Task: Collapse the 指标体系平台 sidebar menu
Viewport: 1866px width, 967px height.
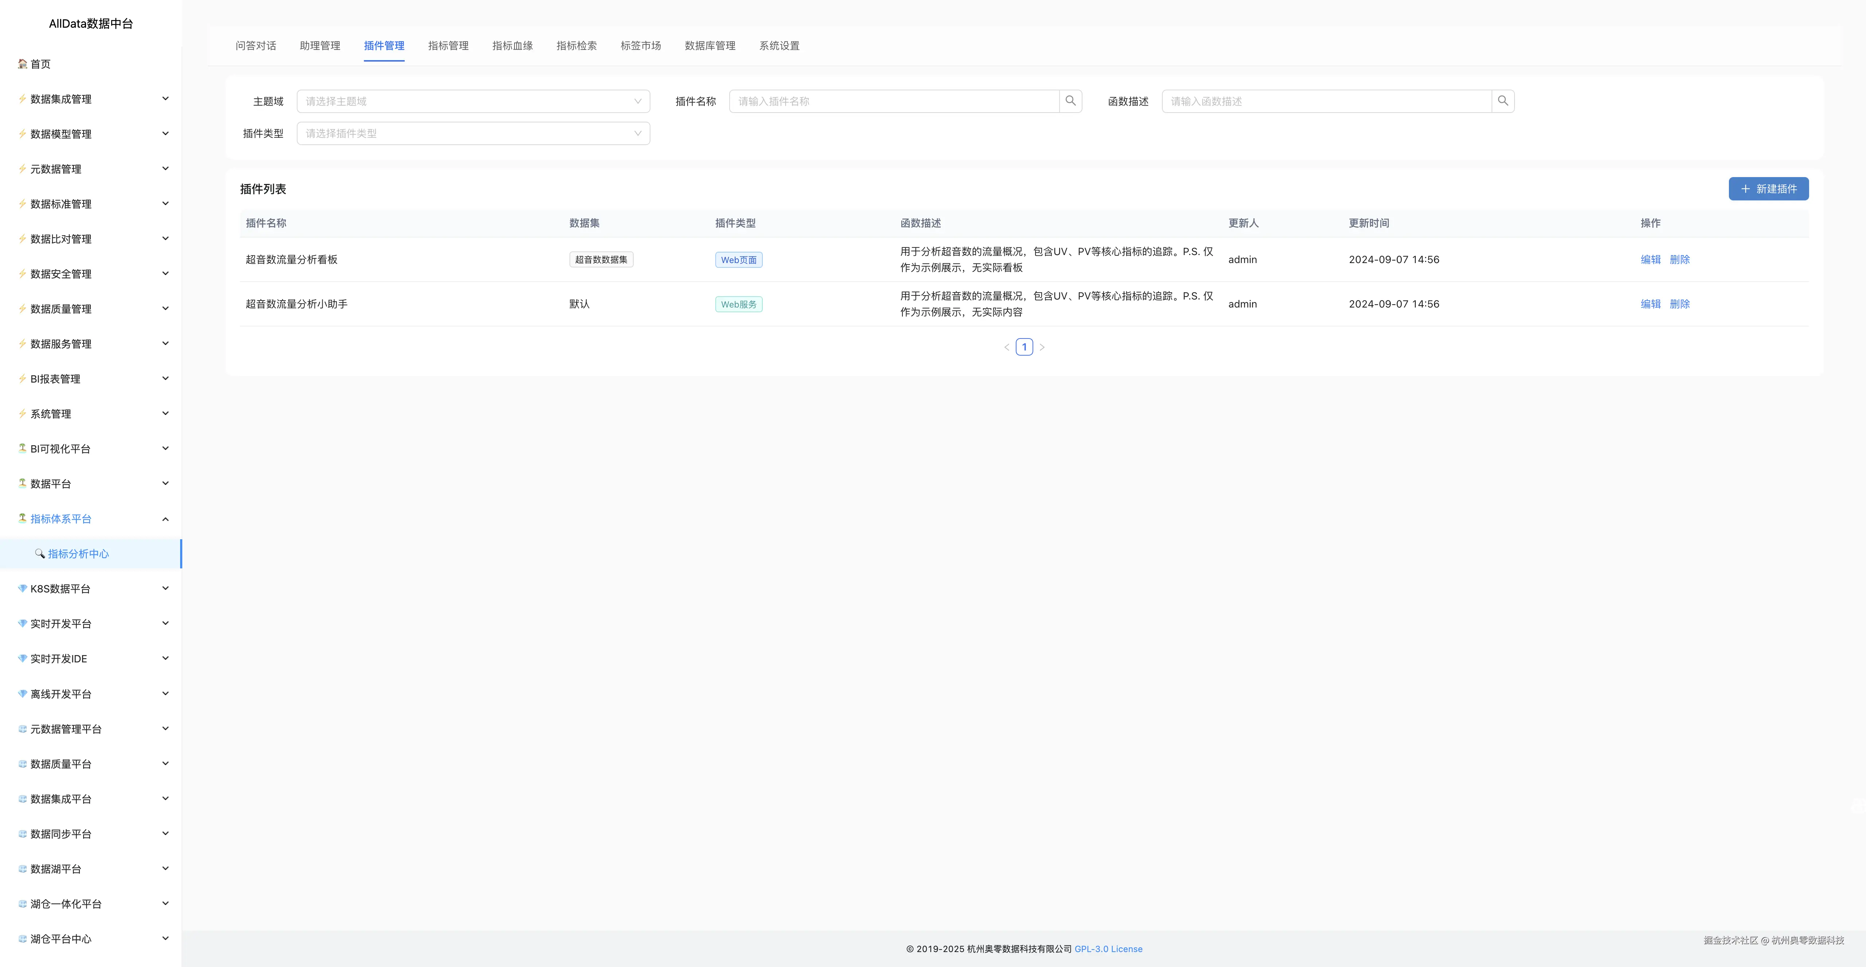Action: pos(165,519)
